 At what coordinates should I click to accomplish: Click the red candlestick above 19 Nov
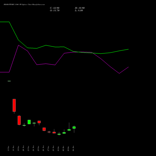click(19, 120)
